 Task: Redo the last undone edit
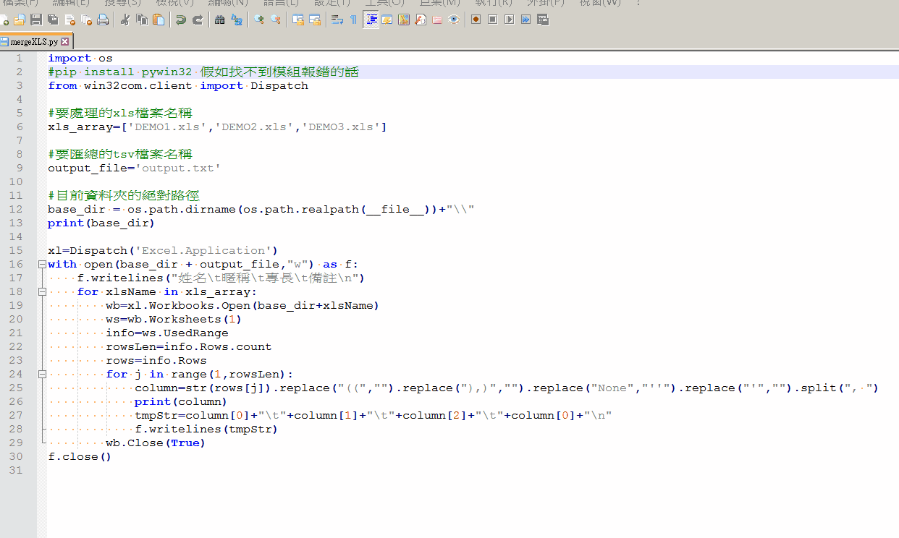[x=197, y=20]
